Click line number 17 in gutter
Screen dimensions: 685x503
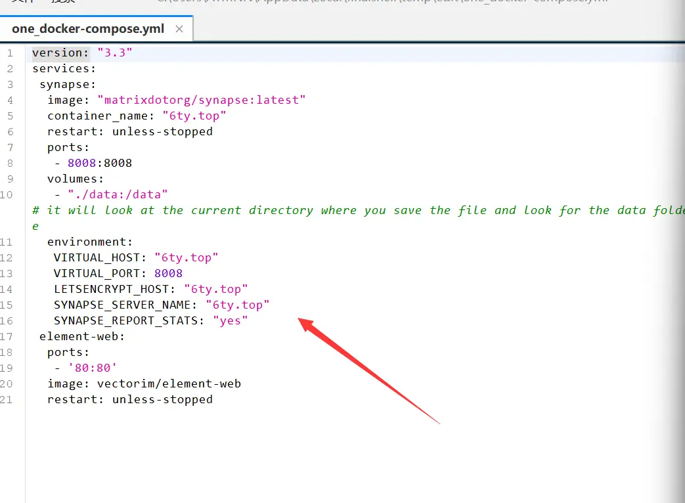click(x=6, y=337)
